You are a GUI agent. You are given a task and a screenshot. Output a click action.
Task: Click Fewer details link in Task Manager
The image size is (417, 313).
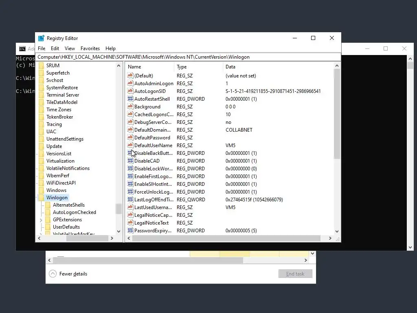click(x=73, y=273)
